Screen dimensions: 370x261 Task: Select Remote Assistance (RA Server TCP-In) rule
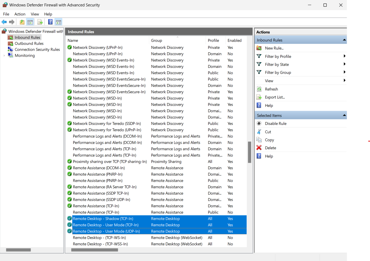[157, 187]
